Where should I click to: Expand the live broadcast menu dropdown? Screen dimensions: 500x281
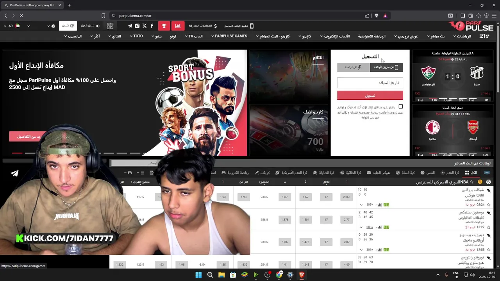(436, 36)
